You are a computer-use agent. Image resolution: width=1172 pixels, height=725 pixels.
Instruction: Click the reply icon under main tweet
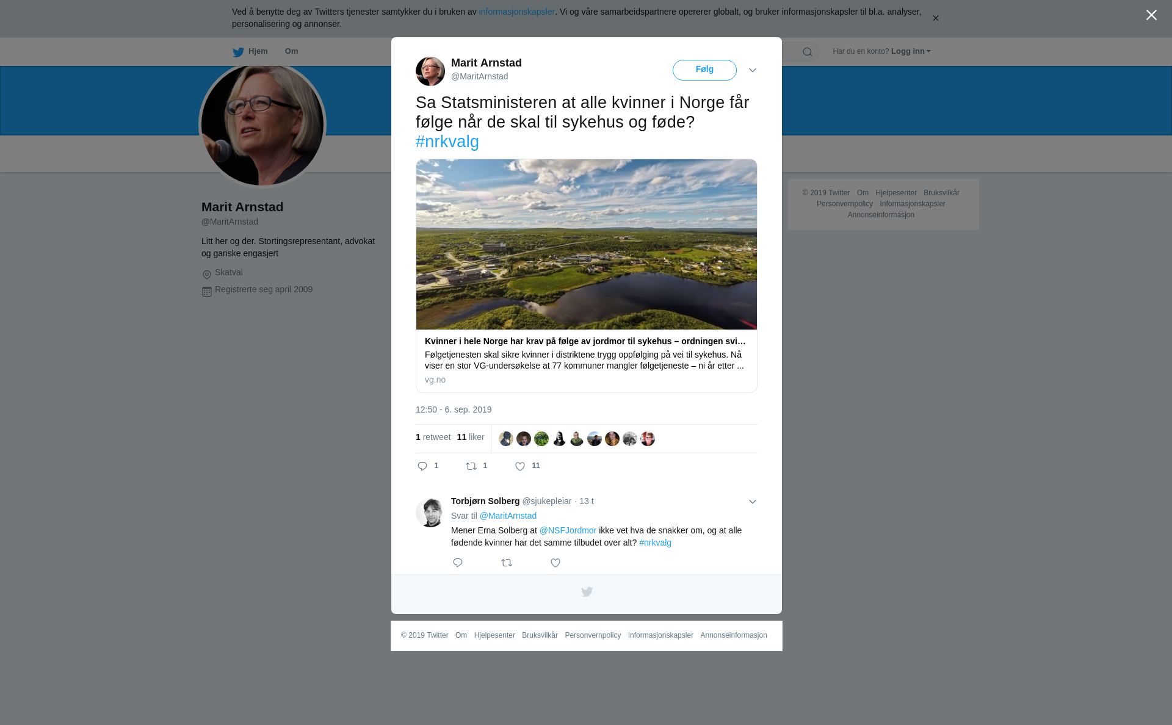point(422,466)
